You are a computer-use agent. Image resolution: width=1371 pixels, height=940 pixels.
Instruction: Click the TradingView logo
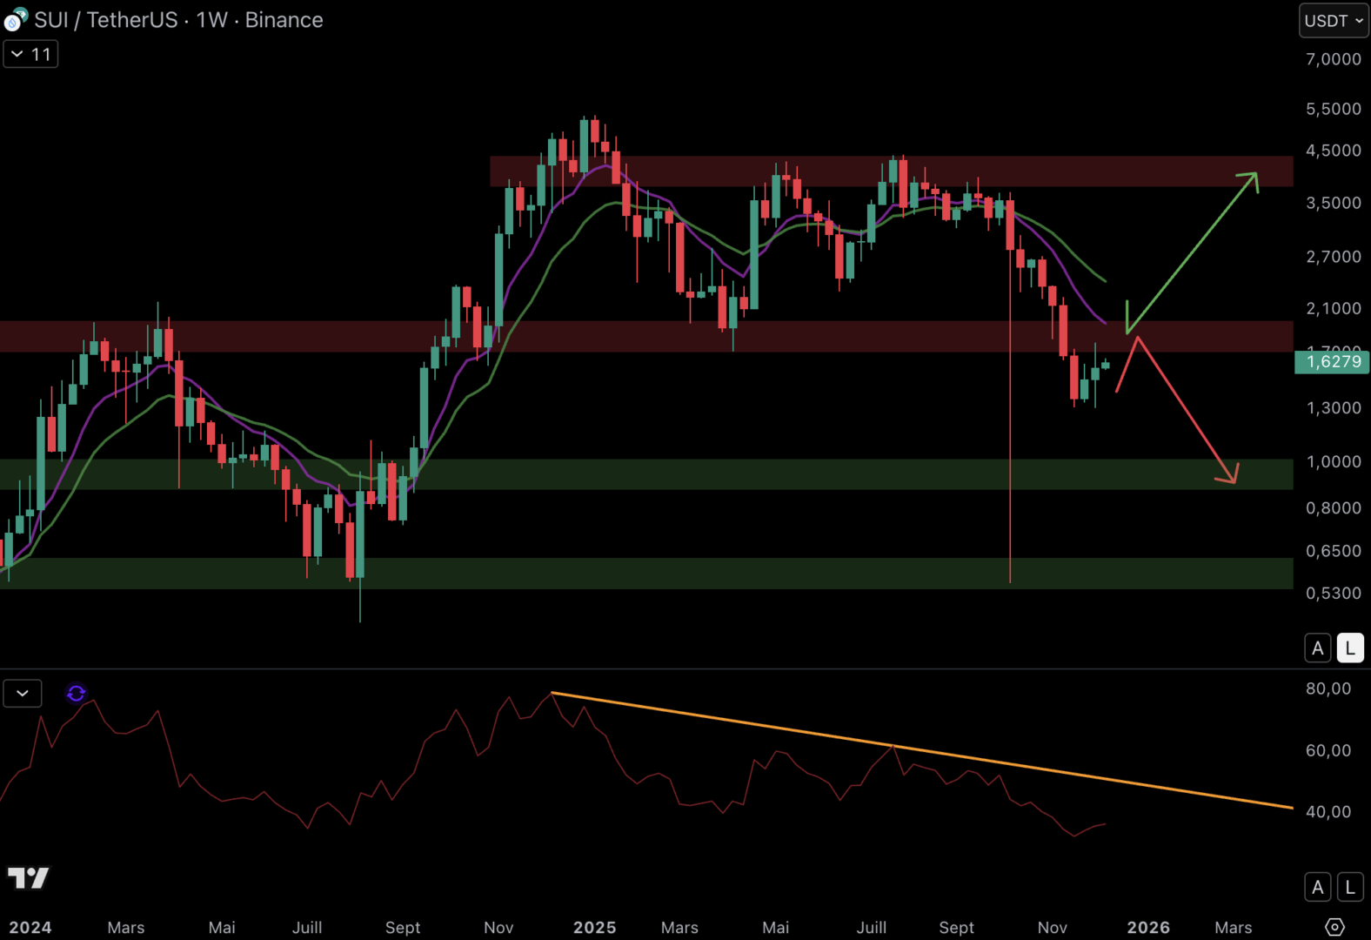(x=28, y=878)
